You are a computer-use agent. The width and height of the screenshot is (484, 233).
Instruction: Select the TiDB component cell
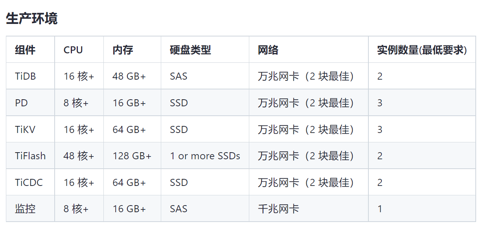(x=26, y=76)
